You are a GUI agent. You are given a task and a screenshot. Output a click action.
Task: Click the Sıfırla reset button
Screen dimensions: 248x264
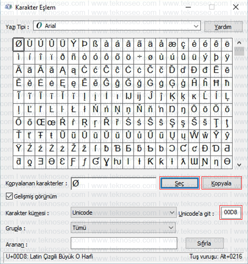point(205,243)
